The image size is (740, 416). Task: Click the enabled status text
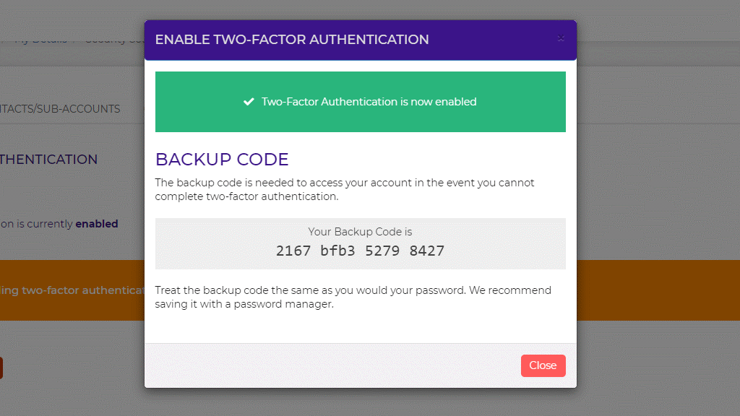[98, 224]
